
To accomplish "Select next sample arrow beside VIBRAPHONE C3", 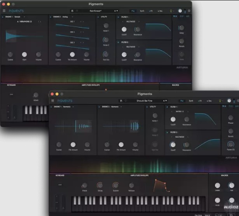I will tap(40, 22).
